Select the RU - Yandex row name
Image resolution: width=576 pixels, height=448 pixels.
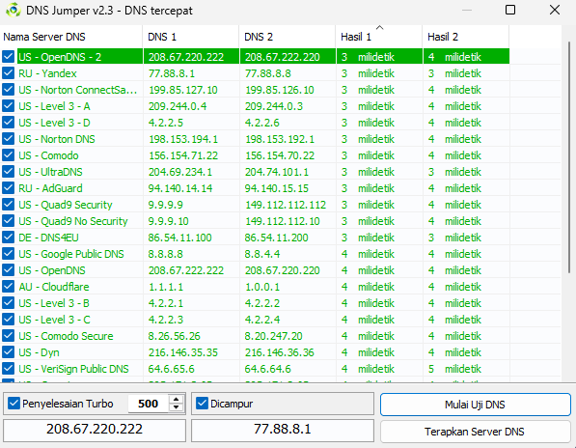point(47,73)
